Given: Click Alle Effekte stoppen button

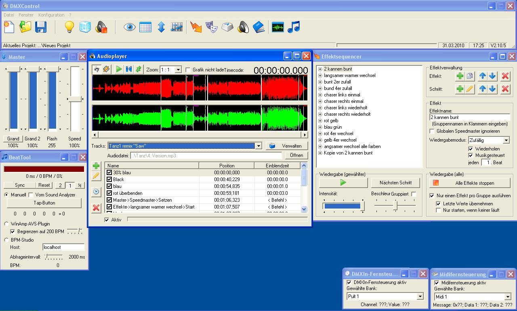Looking at the screenshot, I should click(x=471, y=183).
